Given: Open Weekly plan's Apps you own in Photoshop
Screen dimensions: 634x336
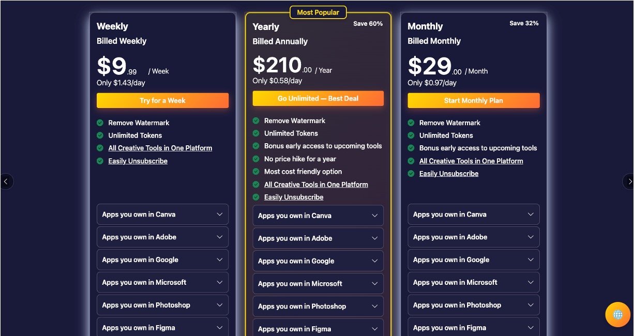Looking at the screenshot, I should (162, 305).
